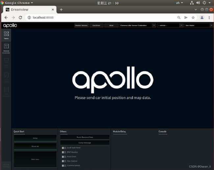This screenshot has width=214, height=170.
Task: Click the Console heading
Action: 162,132
